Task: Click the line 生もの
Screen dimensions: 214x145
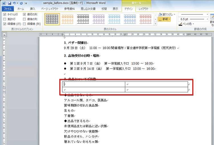Action: 69,111
